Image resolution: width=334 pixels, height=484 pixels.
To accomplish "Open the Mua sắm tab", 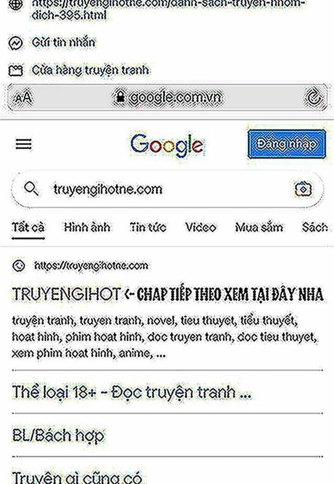I will click(x=259, y=228).
